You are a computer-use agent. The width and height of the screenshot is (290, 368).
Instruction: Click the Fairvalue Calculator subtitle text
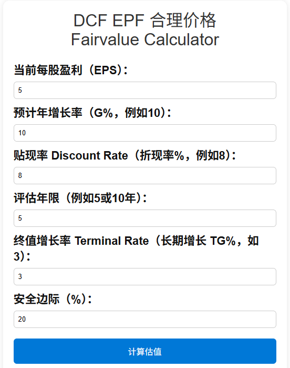pyautogui.click(x=145, y=39)
